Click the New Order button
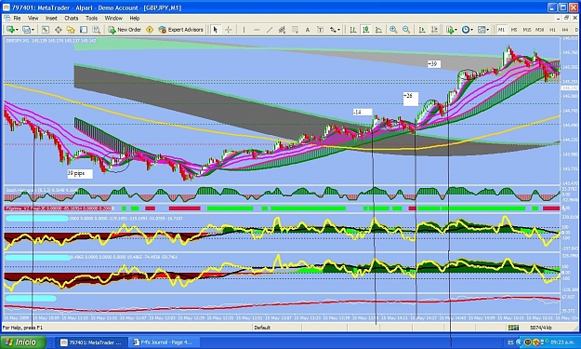This screenshot has width=581, height=349. [x=125, y=30]
